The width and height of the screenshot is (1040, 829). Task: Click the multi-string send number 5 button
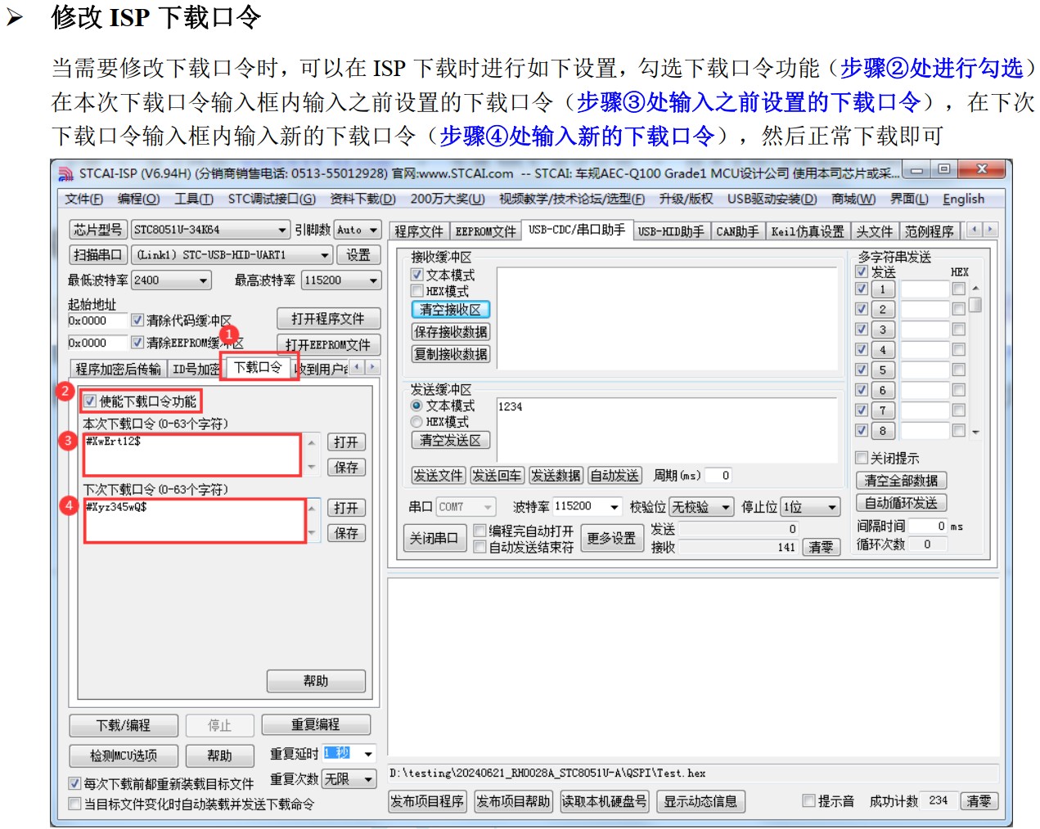tap(883, 370)
